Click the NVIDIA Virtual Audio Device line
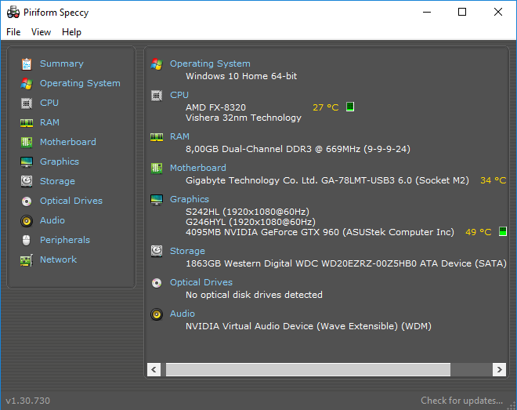517x410 pixels. click(x=309, y=326)
